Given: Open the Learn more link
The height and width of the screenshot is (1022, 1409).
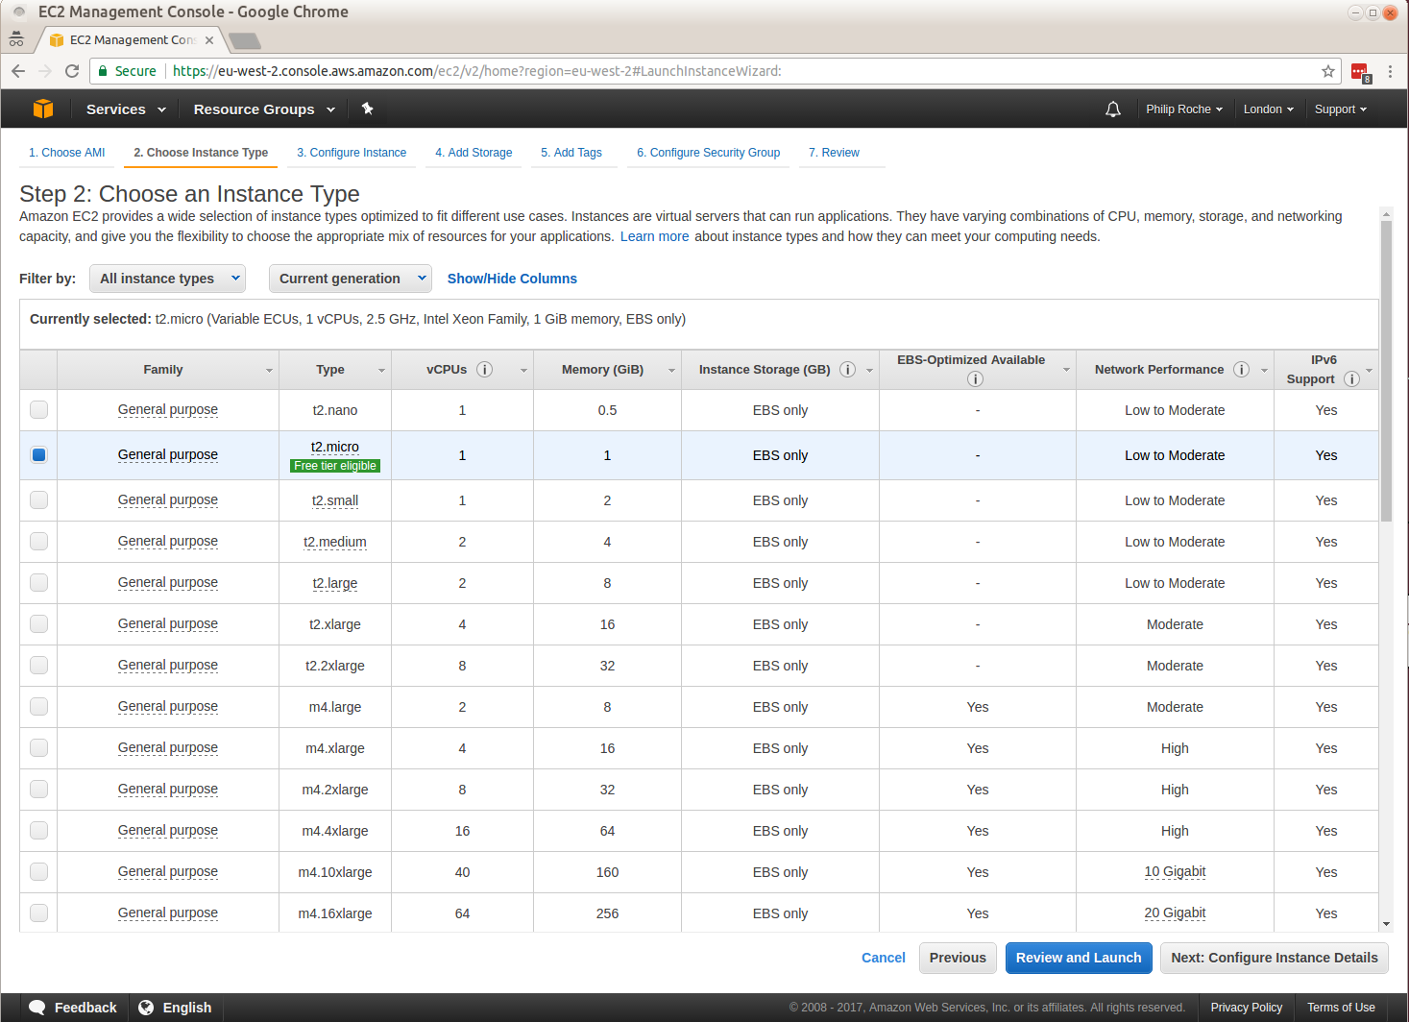Looking at the screenshot, I should pyautogui.click(x=655, y=236).
